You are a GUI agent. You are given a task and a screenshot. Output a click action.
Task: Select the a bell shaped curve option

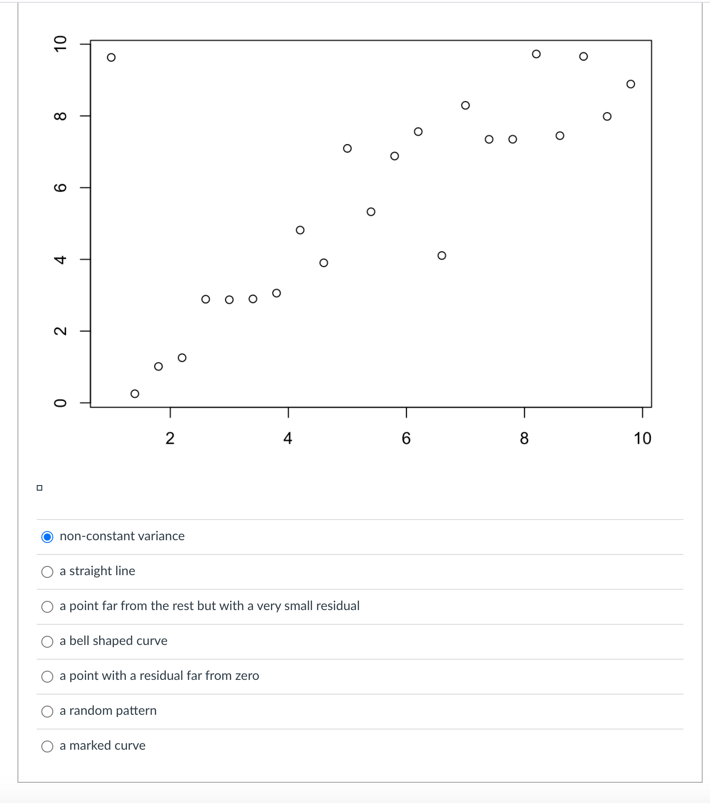click(x=47, y=642)
